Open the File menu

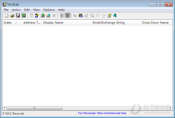pos(6,10)
